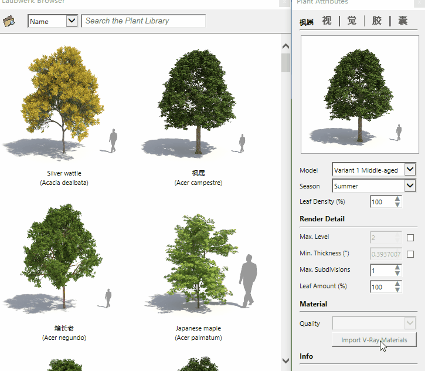Increase Leaf Amount with up arrow
The width and height of the screenshot is (425, 371).
pos(397,284)
